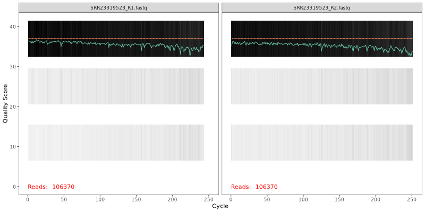Click the R1 panel x-axis label 100

(100, 199)
